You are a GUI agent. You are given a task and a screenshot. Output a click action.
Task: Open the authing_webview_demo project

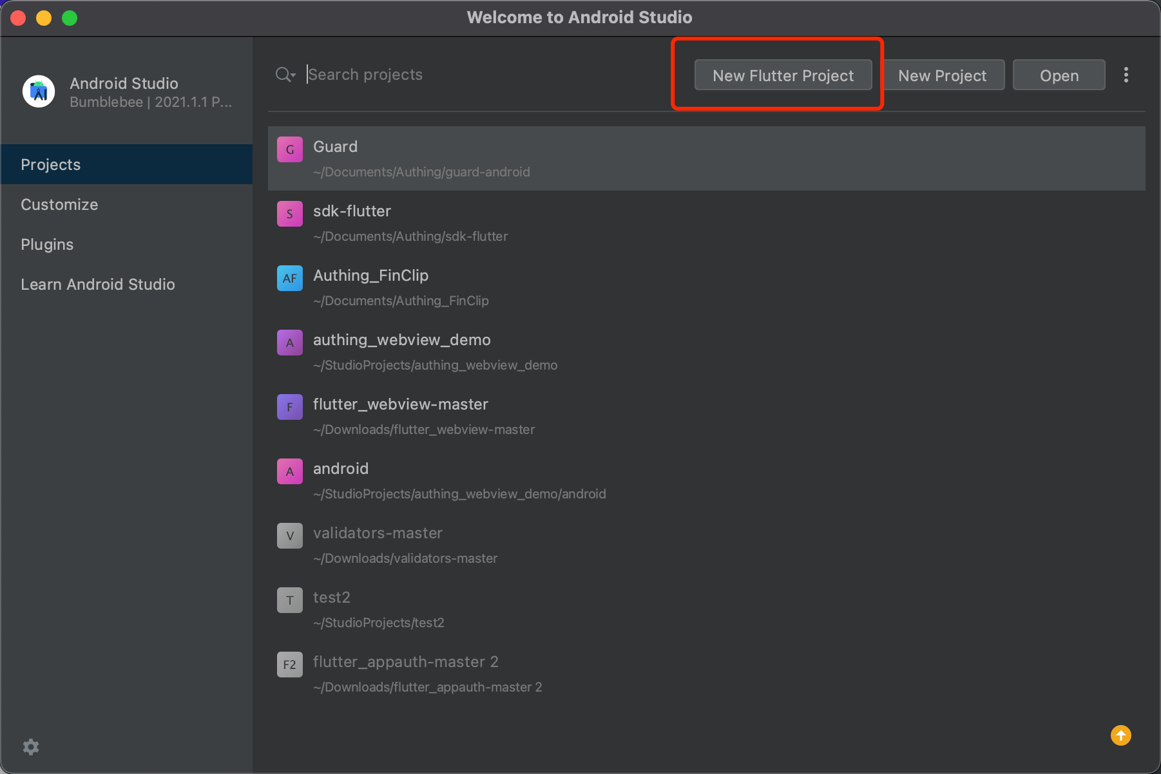coord(401,340)
